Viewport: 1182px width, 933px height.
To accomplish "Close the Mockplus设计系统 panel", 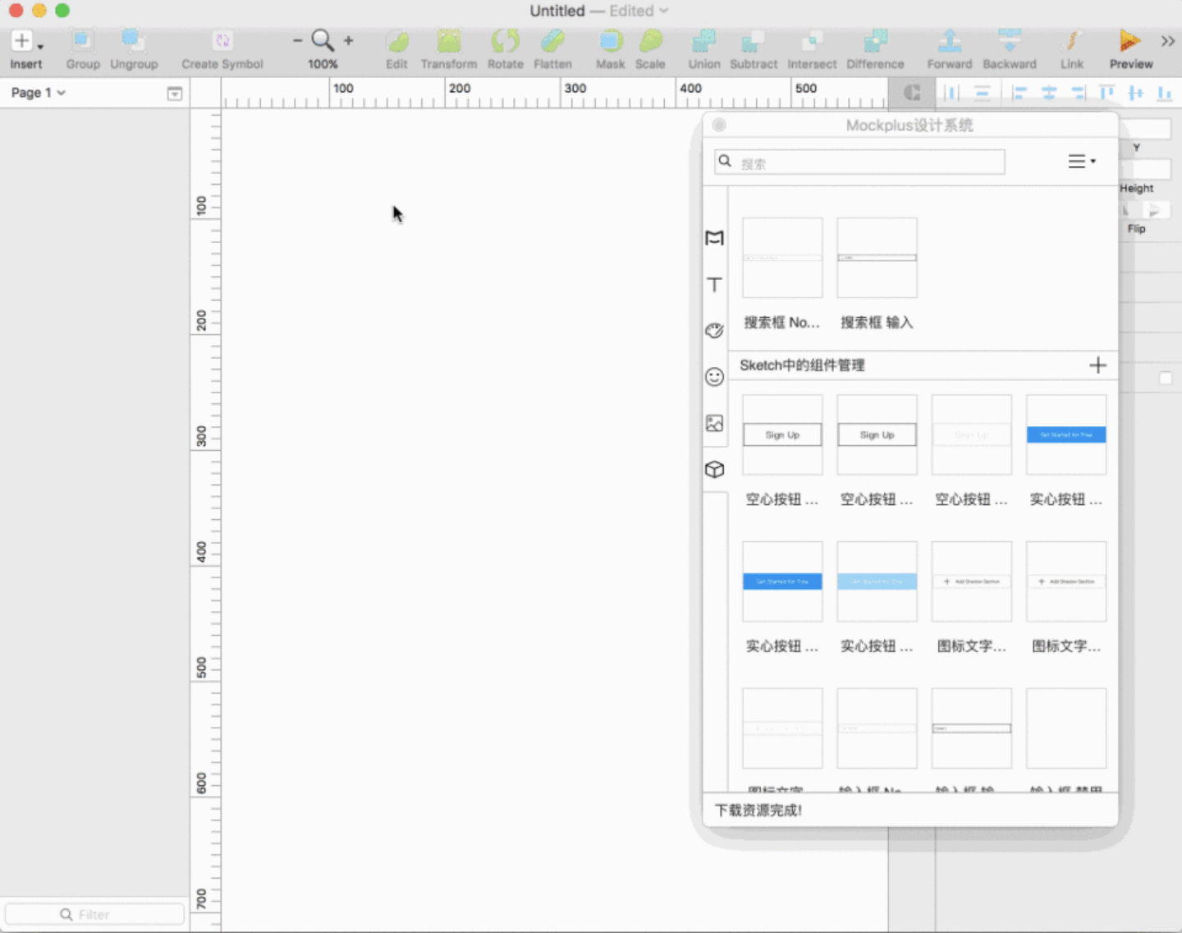I will (719, 125).
